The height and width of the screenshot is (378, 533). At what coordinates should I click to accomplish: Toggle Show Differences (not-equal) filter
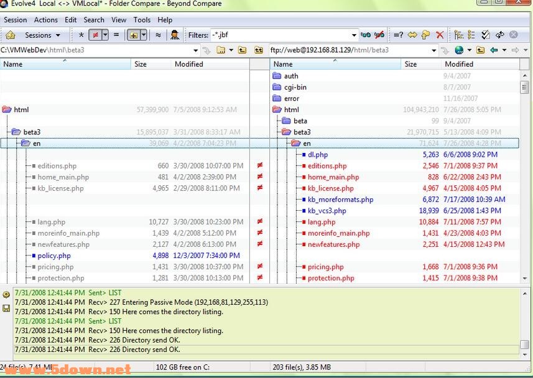tap(96, 35)
